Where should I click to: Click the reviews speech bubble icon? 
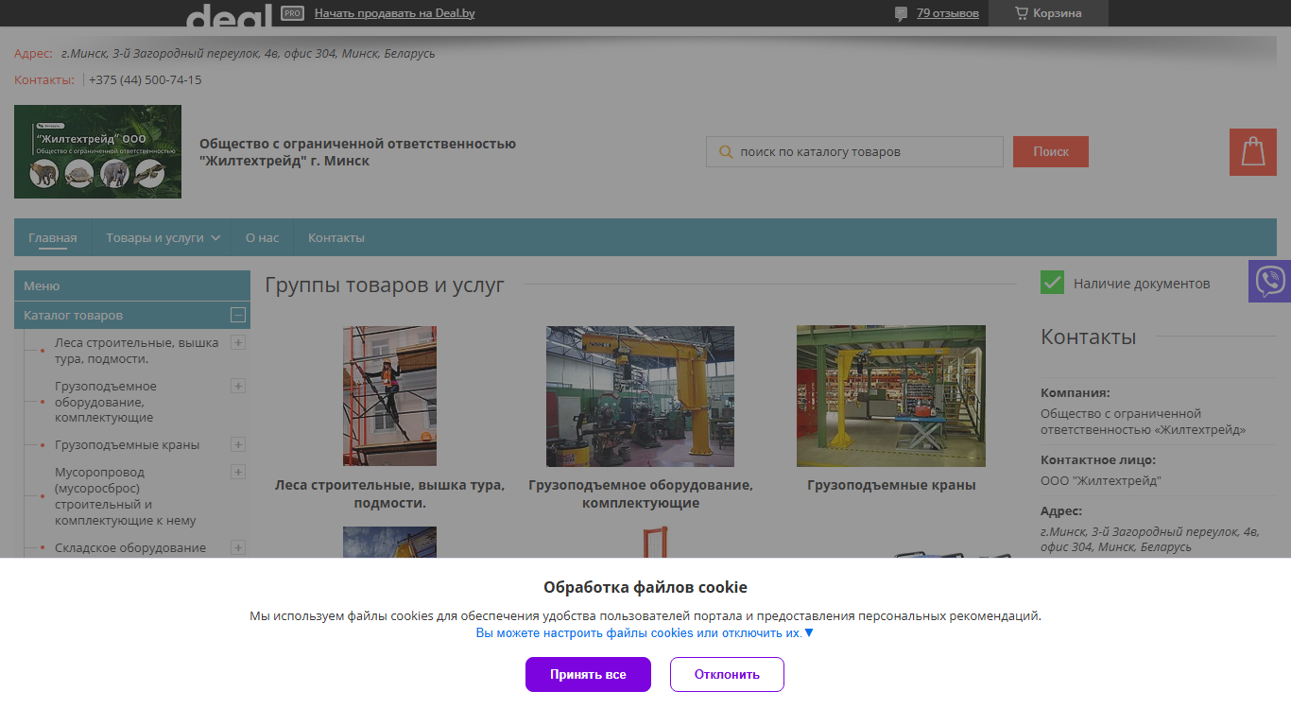[901, 13]
